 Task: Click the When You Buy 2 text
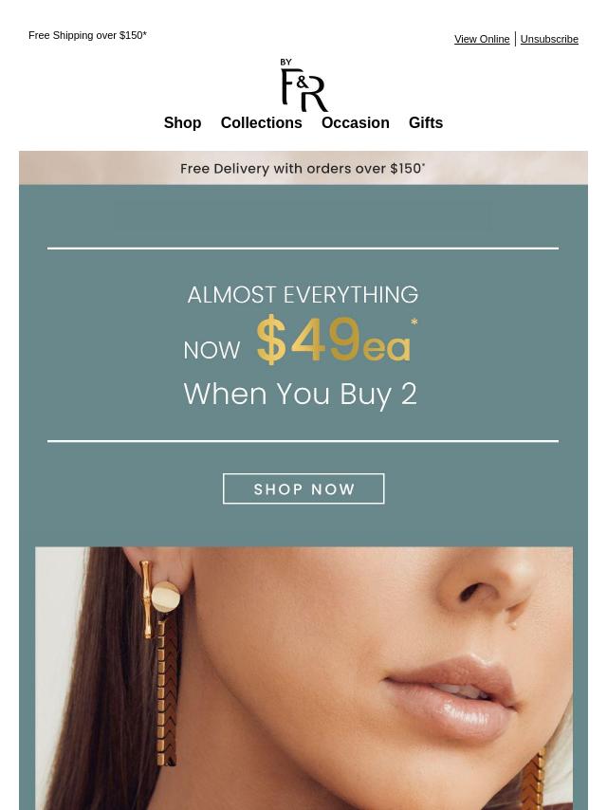point(300,395)
